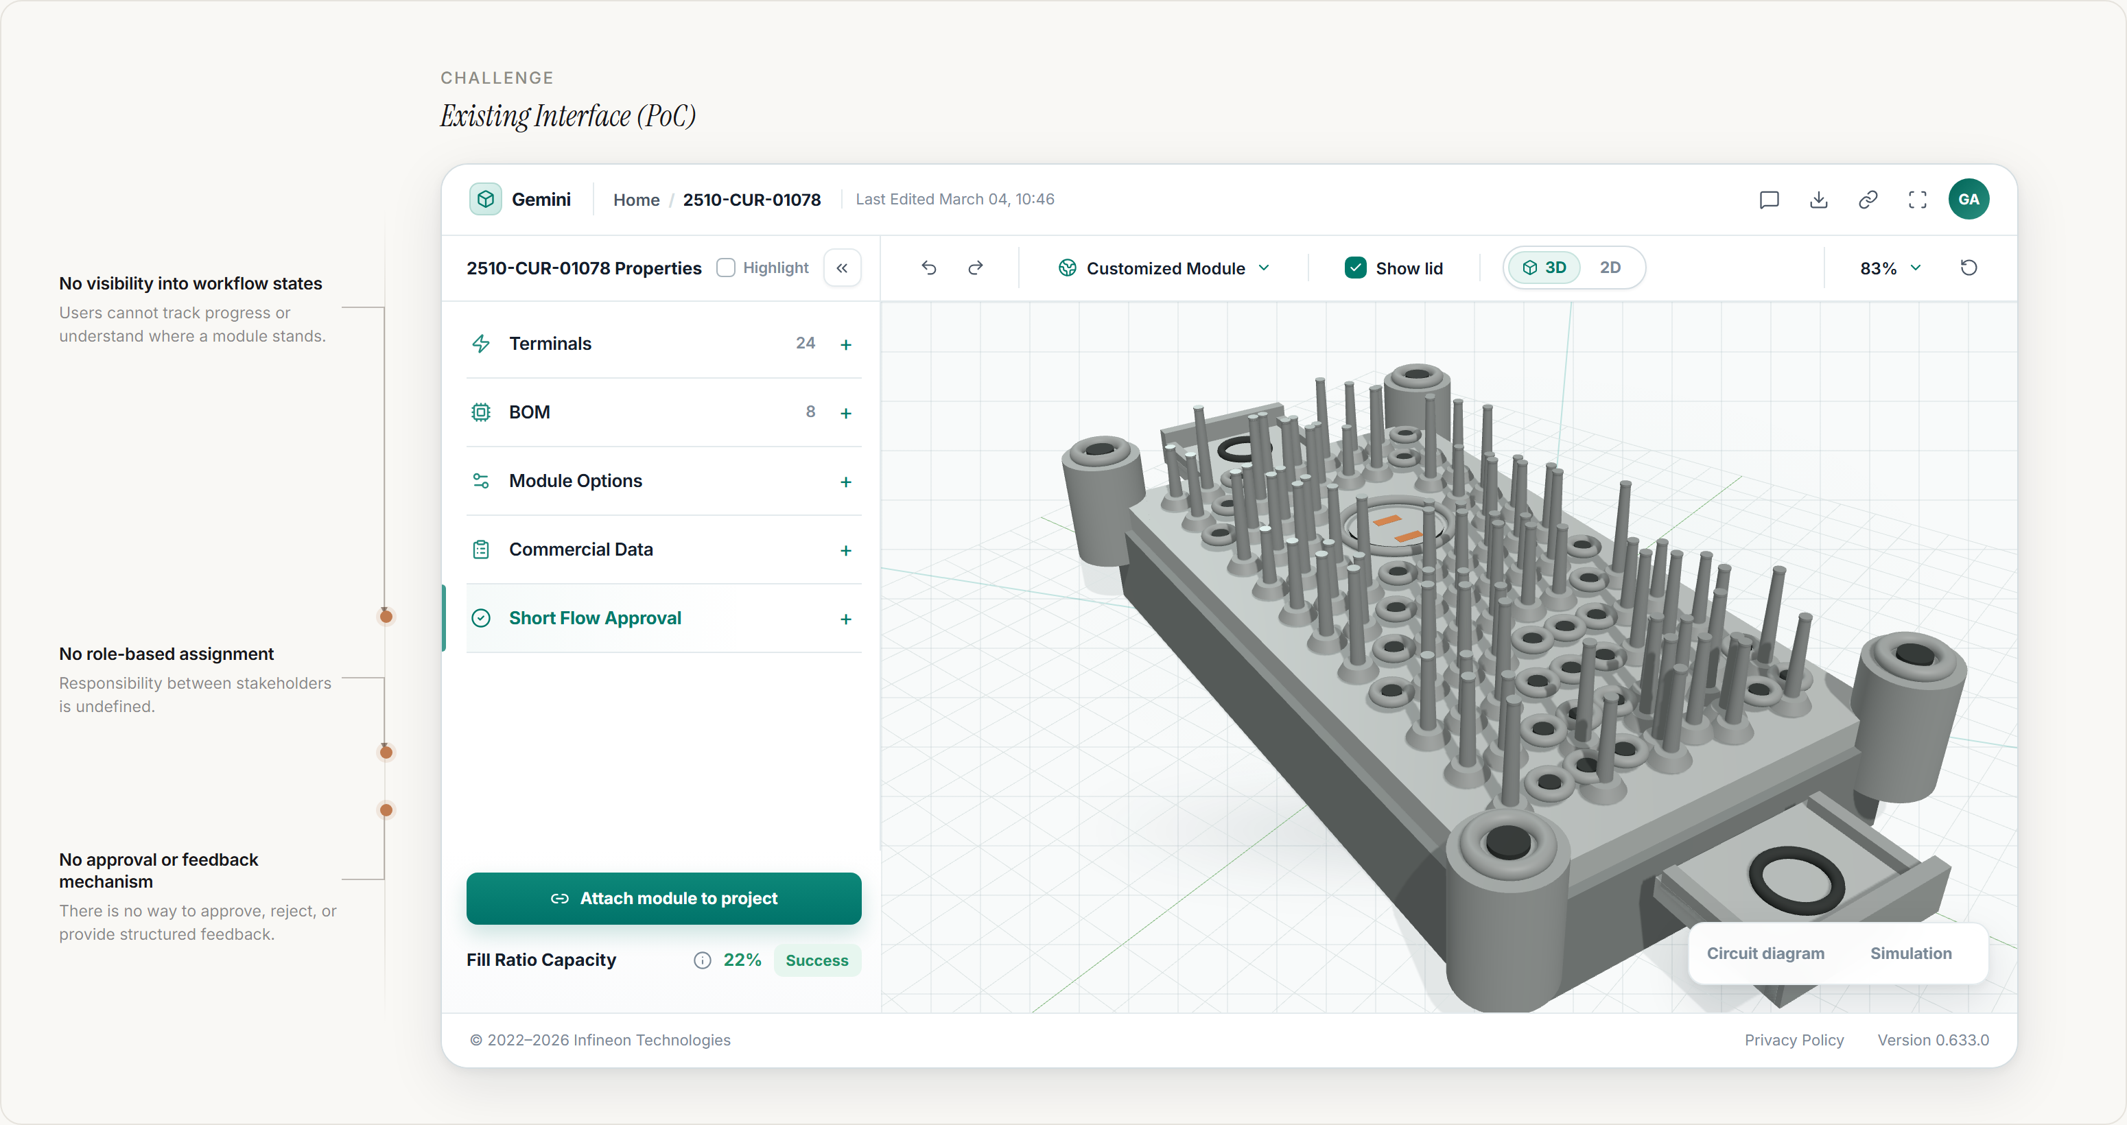This screenshot has width=2127, height=1125.
Task: Select the Short Flow Approval row label
Action: click(596, 617)
